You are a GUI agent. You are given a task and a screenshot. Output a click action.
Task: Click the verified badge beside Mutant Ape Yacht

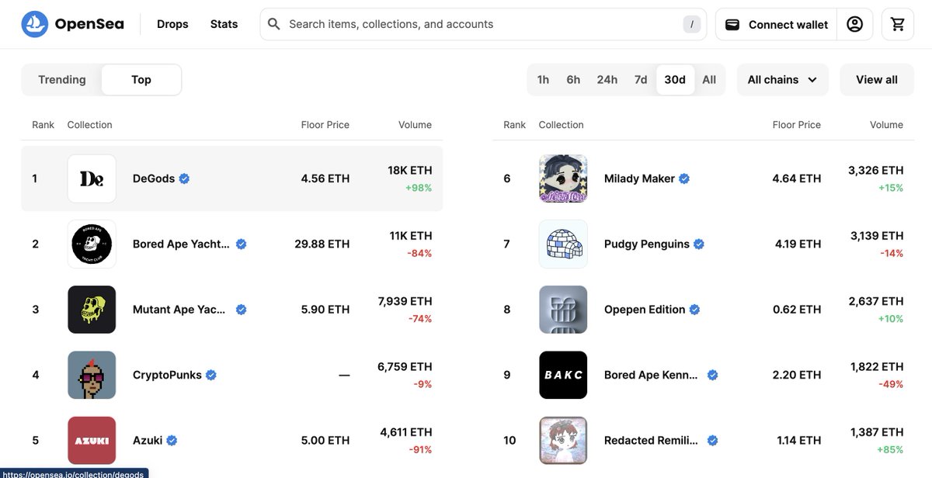coord(241,310)
